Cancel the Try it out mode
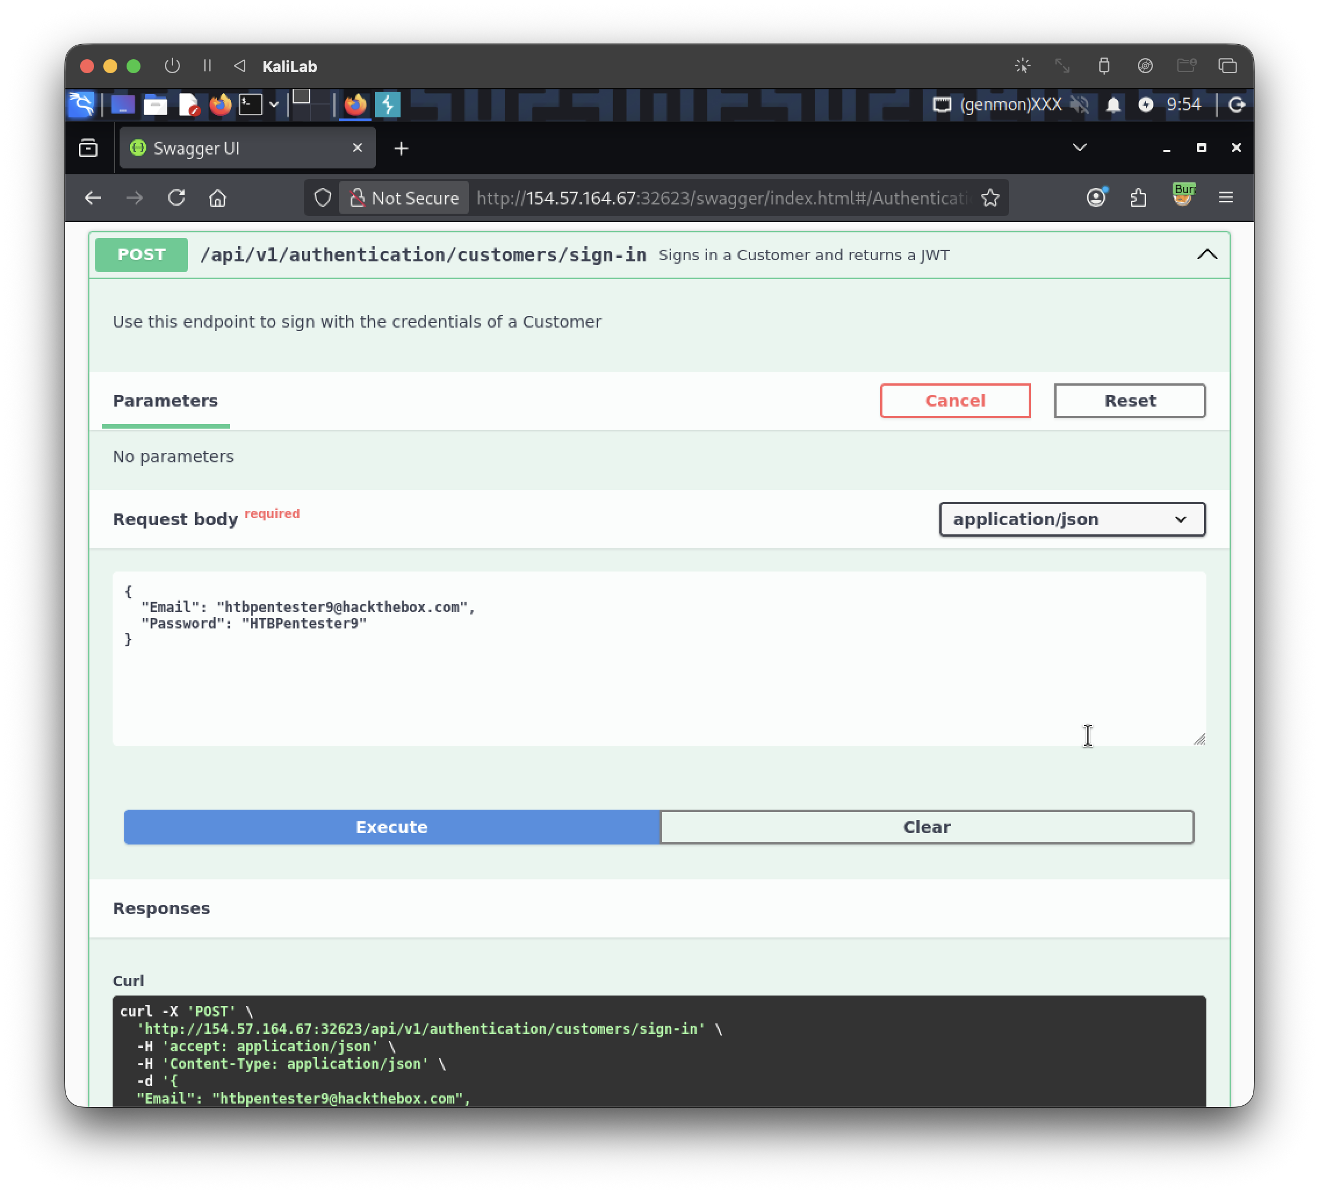 [x=955, y=401]
